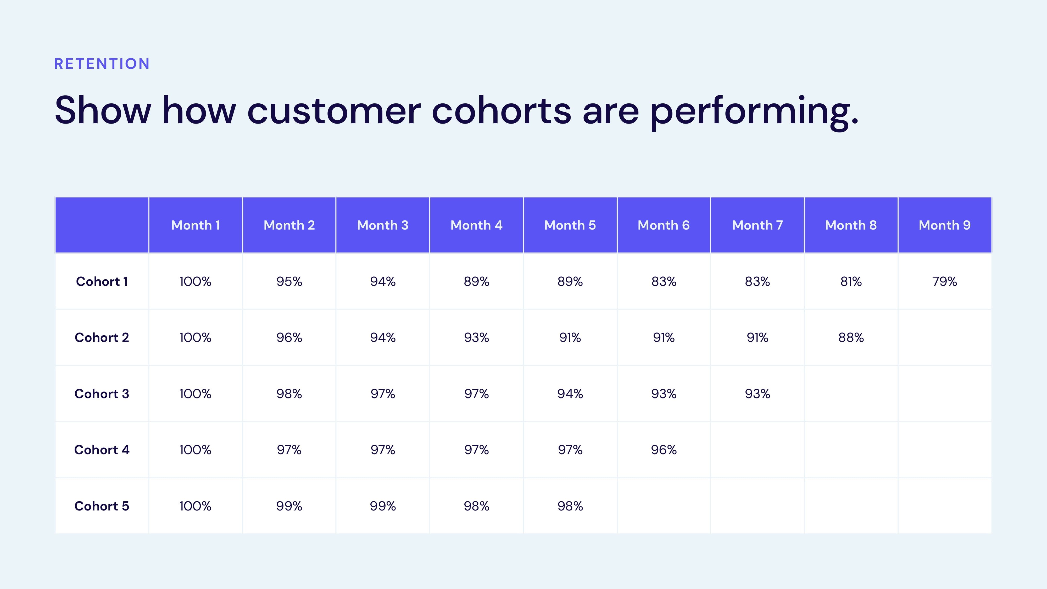Screen dimensions: 1047x589
Task: Select the 96% cell in Cohort 4 row
Action: coord(664,449)
